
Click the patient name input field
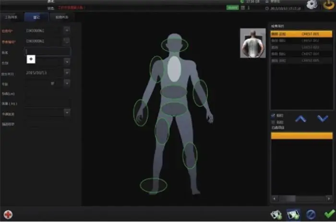(48, 51)
